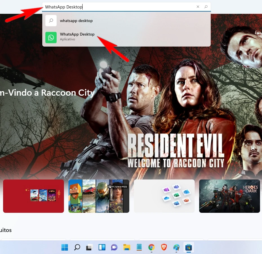Open the Notepad taskbar icon
Image resolution: width=262 pixels, height=254 pixels.
pyautogui.click(x=139, y=247)
